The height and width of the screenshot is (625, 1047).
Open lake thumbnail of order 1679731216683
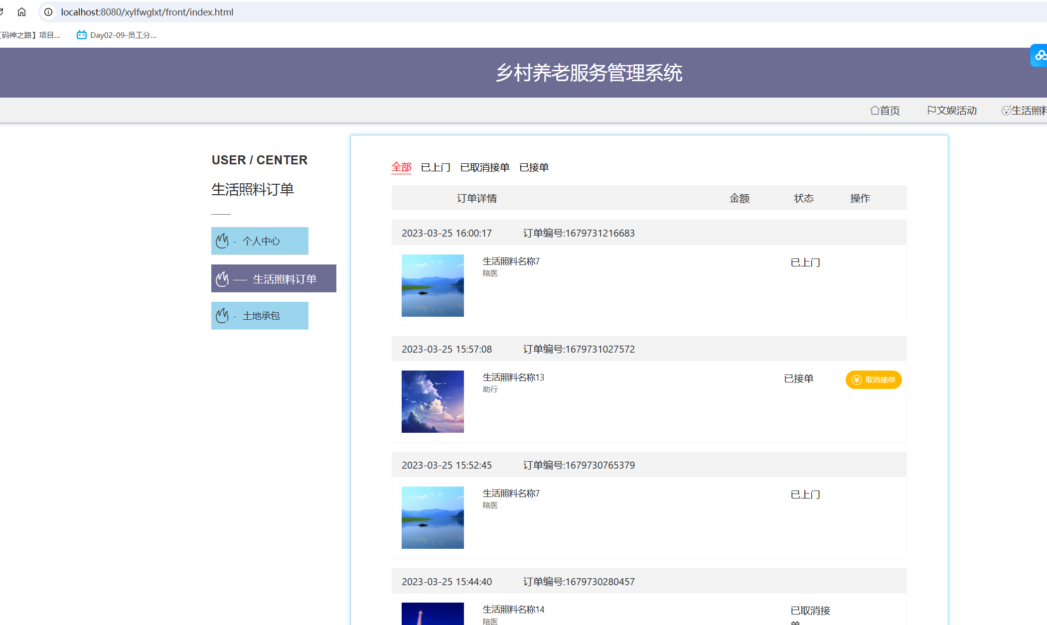(x=433, y=285)
